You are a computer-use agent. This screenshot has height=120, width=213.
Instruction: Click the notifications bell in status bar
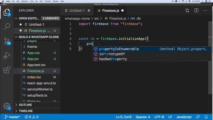point(206,117)
